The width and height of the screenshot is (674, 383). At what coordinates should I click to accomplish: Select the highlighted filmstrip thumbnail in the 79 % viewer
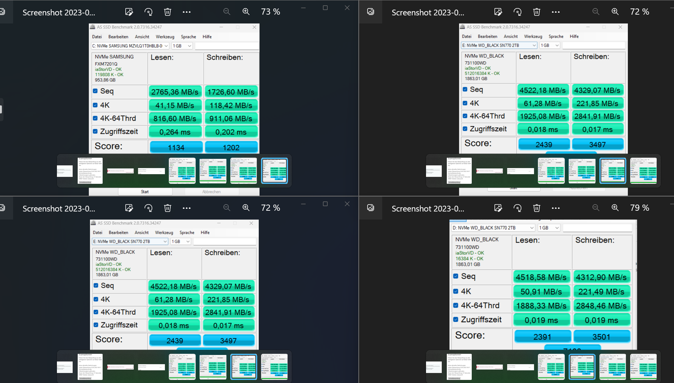click(x=582, y=367)
